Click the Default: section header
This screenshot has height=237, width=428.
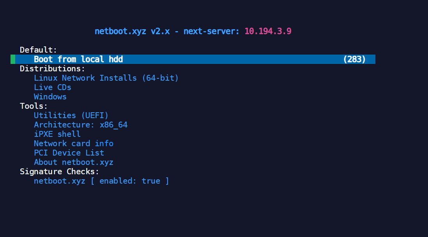(38, 50)
